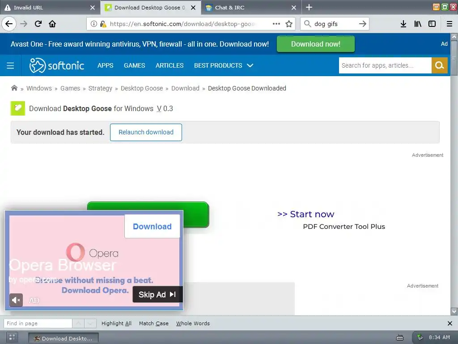Click the Relaunch download button
This screenshot has height=344, width=458.
pos(146,132)
